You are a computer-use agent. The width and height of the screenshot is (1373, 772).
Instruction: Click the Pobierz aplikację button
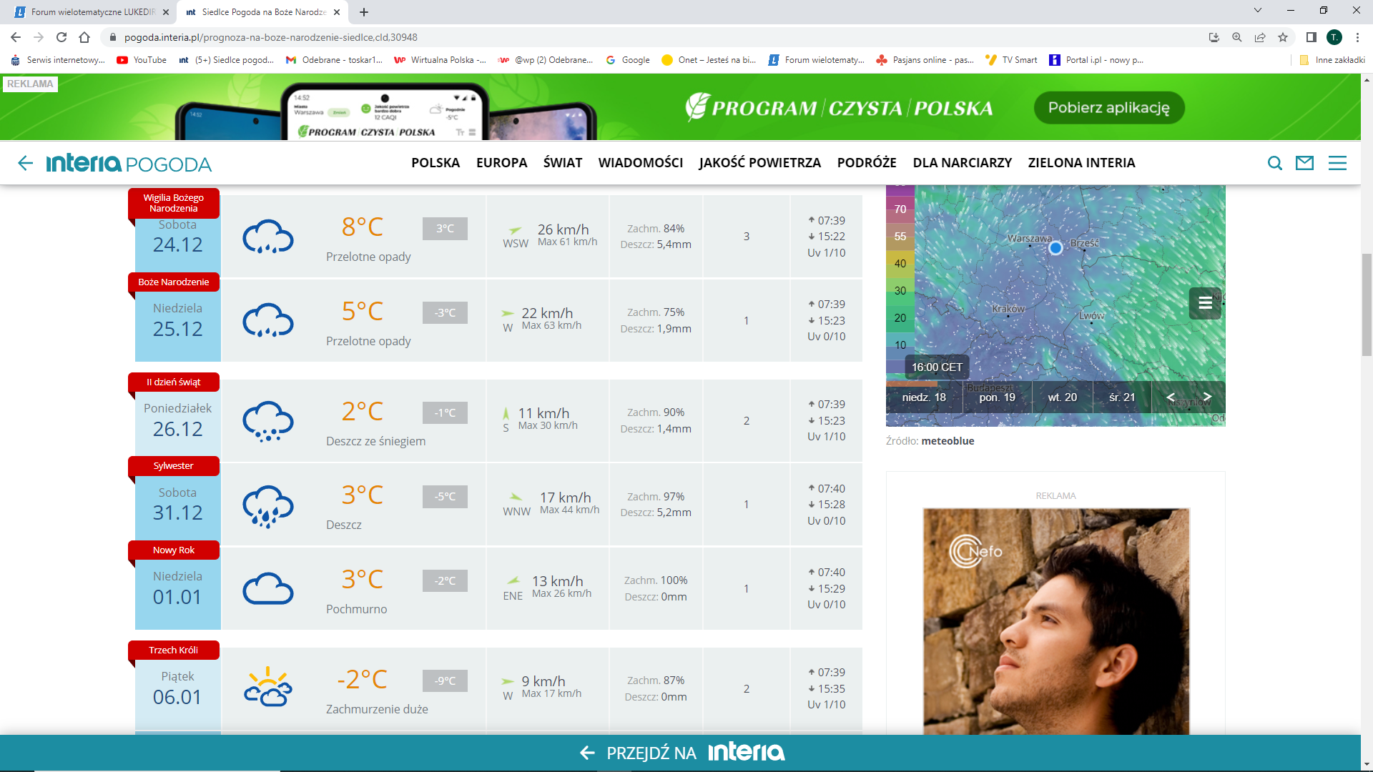coord(1108,108)
